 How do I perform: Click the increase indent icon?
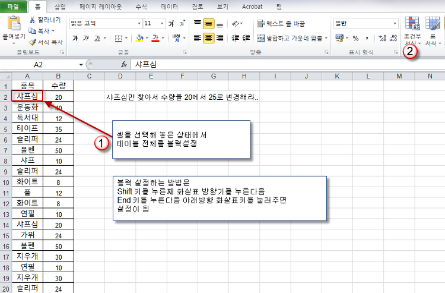pyautogui.click(x=246, y=38)
